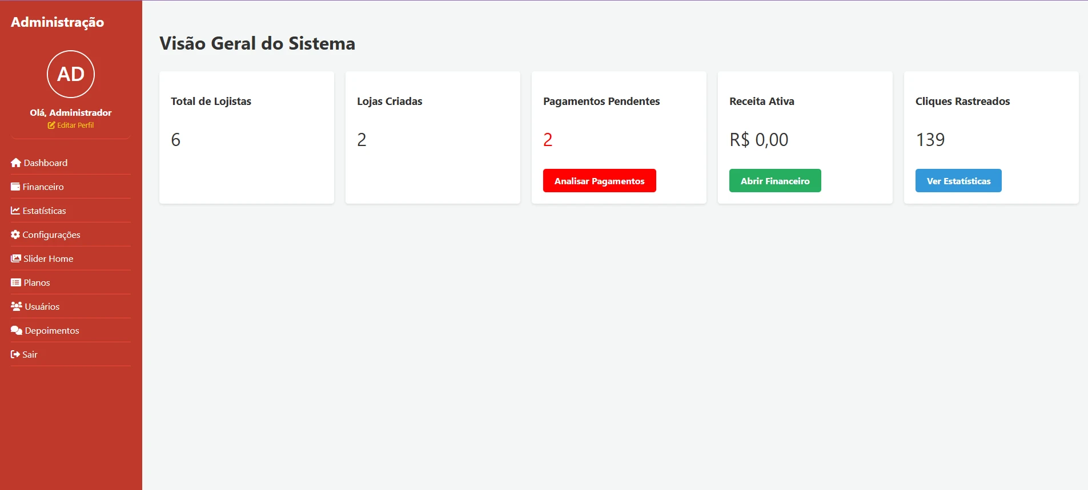Click the Total de Lojistas card
Screen dimensions: 1088x490
(247, 137)
